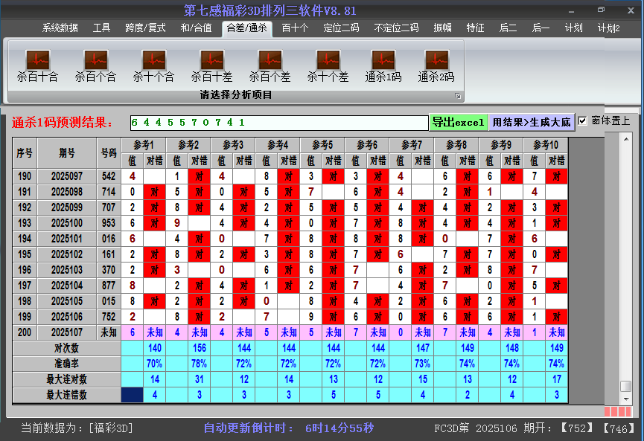
Task: Click the 自动更新倒计时 countdown text
Action: click(x=289, y=428)
